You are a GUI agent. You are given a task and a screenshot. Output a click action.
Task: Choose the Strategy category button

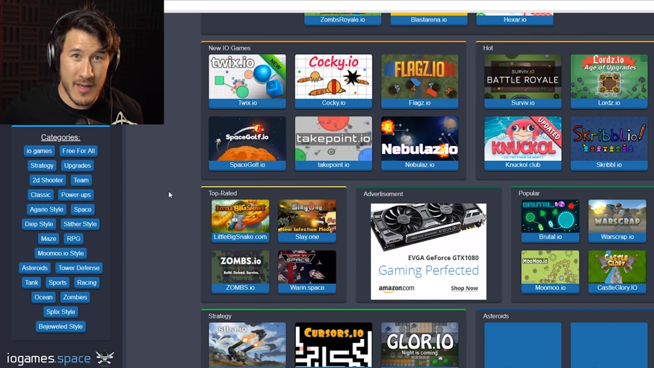pos(42,165)
